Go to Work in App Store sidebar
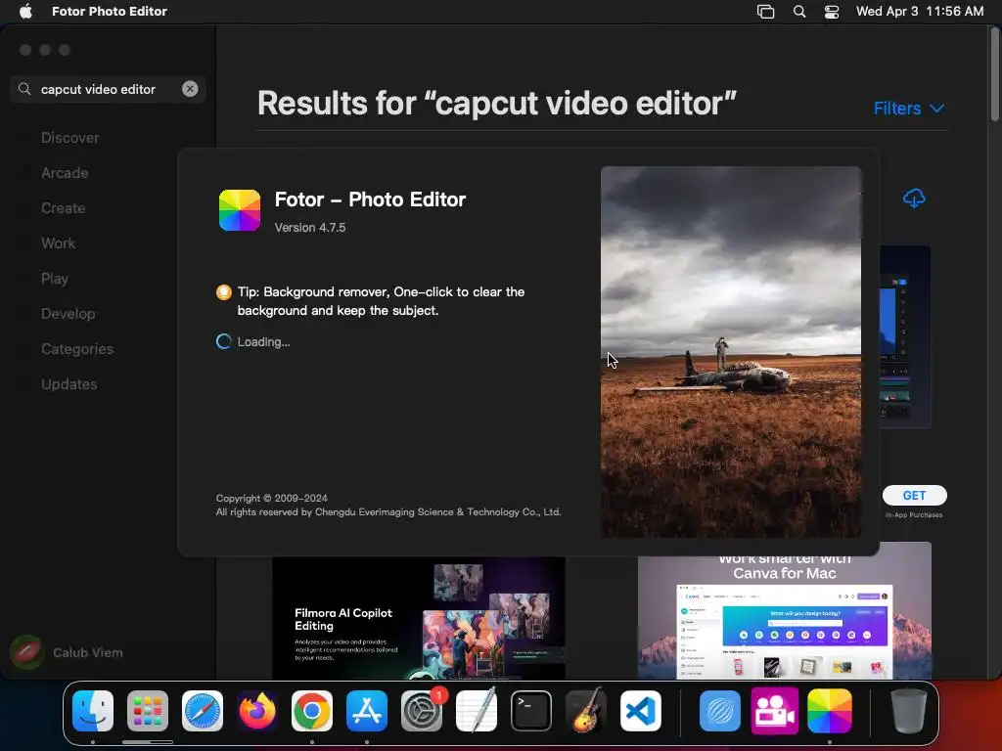 tap(58, 243)
